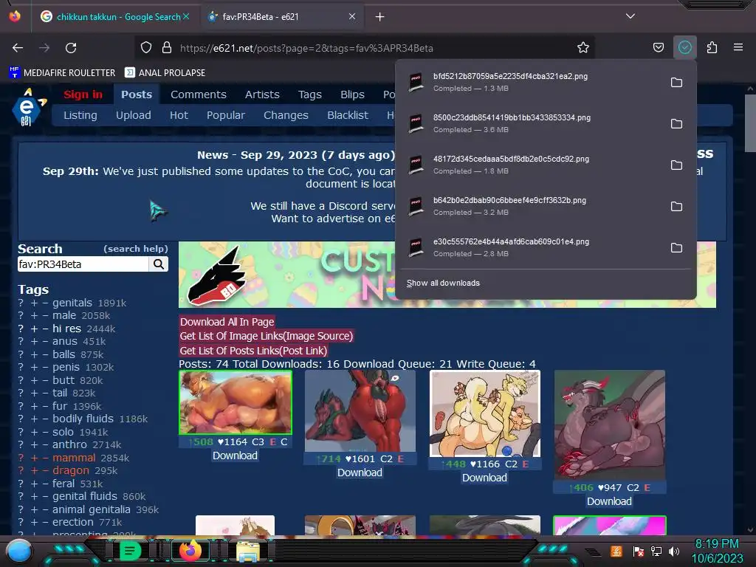Show e30c555762e4b44a file in folder
This screenshot has width=756, height=567.
tap(676, 248)
